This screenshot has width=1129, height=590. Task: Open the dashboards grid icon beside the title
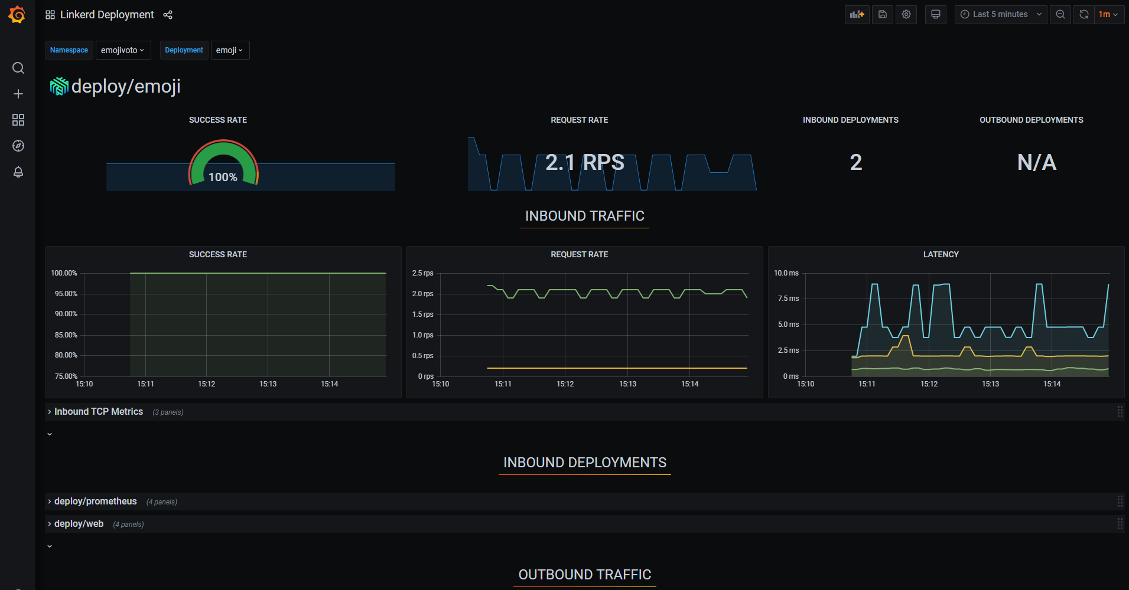[x=50, y=15]
